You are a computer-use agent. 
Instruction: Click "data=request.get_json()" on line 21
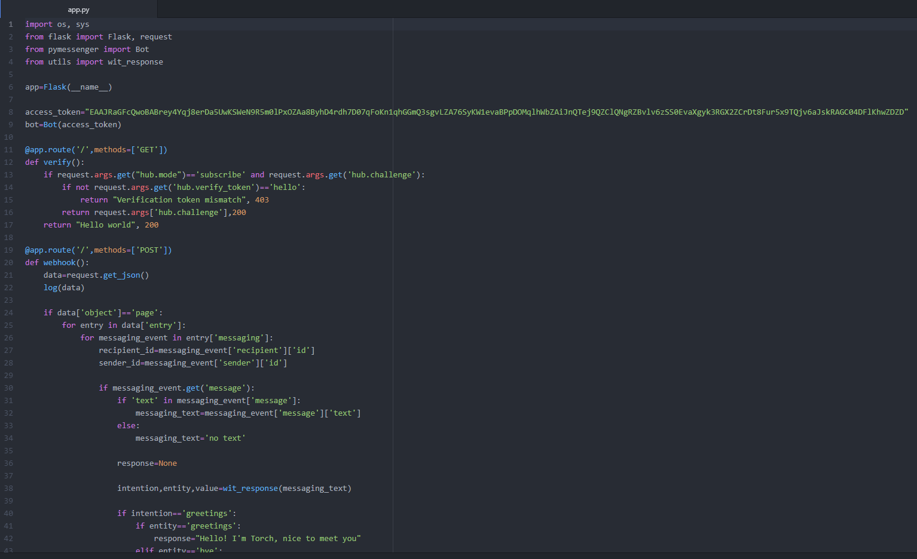point(96,275)
